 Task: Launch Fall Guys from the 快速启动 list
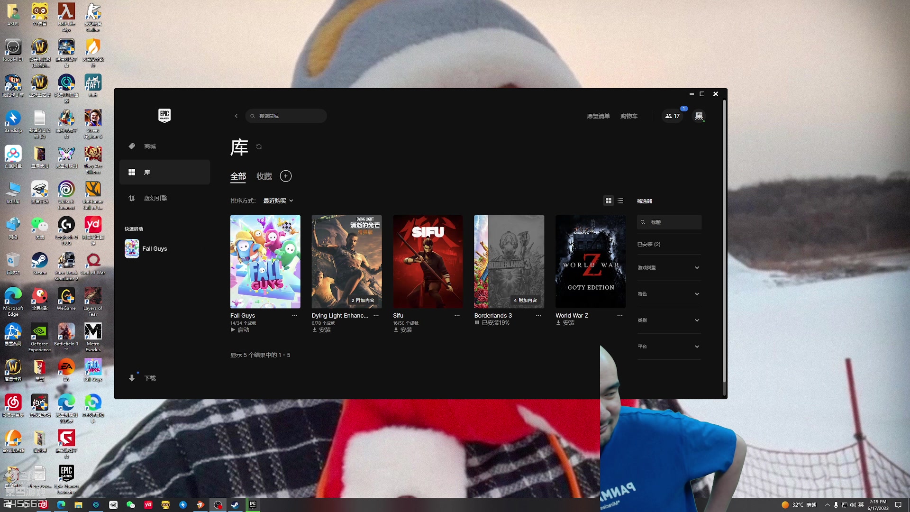click(x=146, y=249)
